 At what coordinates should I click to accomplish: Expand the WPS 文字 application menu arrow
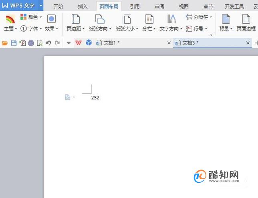[x=40, y=6]
